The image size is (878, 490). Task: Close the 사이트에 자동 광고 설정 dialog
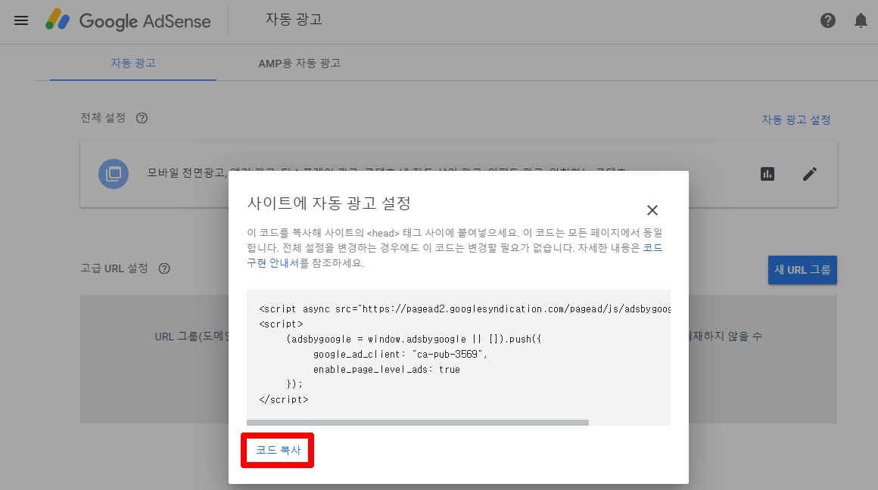tap(652, 210)
